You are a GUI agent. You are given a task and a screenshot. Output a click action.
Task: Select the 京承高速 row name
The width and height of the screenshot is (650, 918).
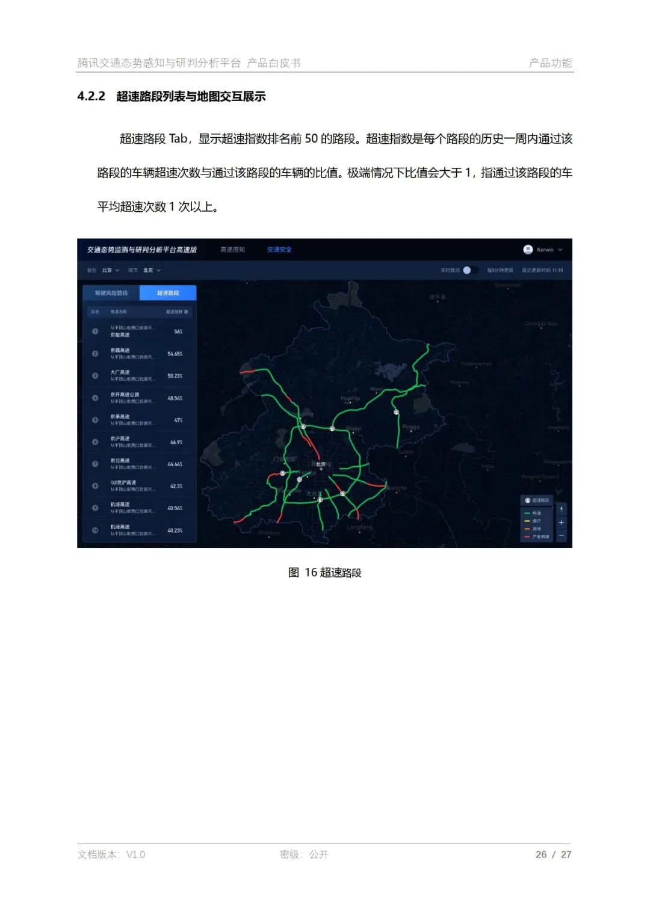tap(120, 416)
